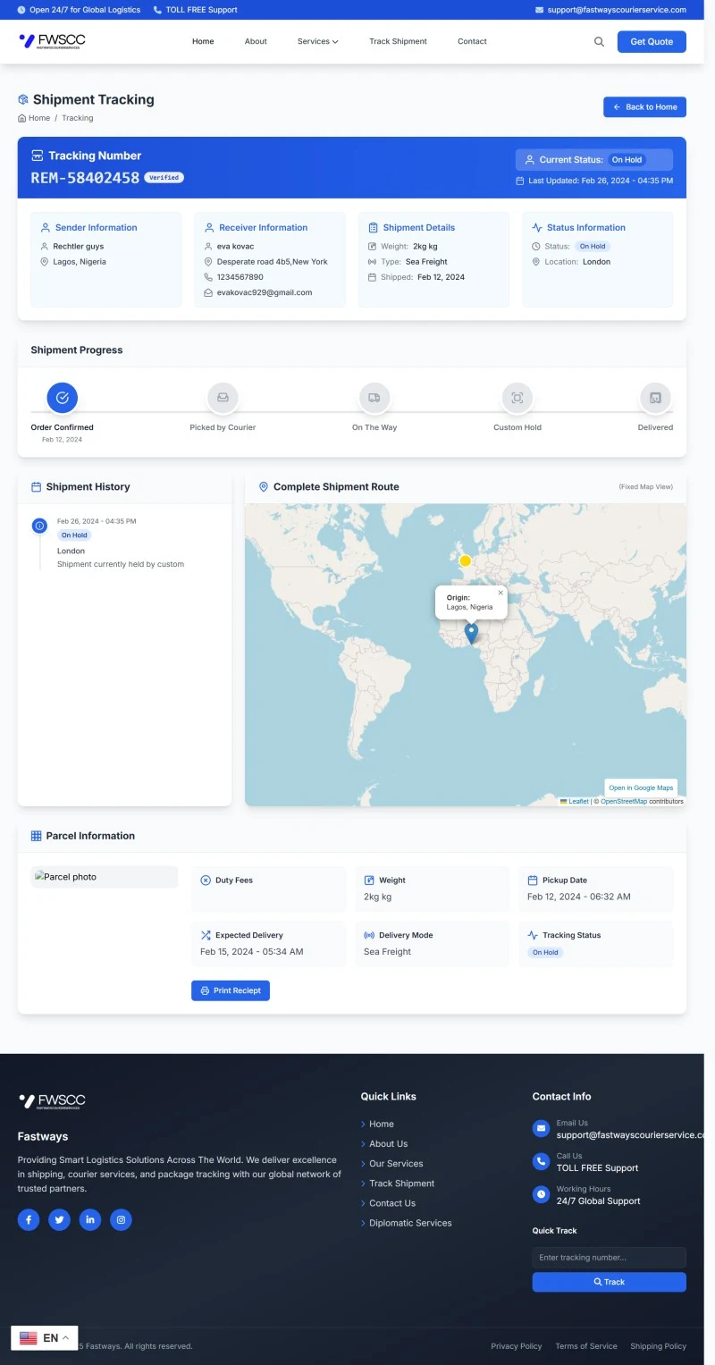
Task: Close the Origin popup on the map
Action: [x=500, y=592]
